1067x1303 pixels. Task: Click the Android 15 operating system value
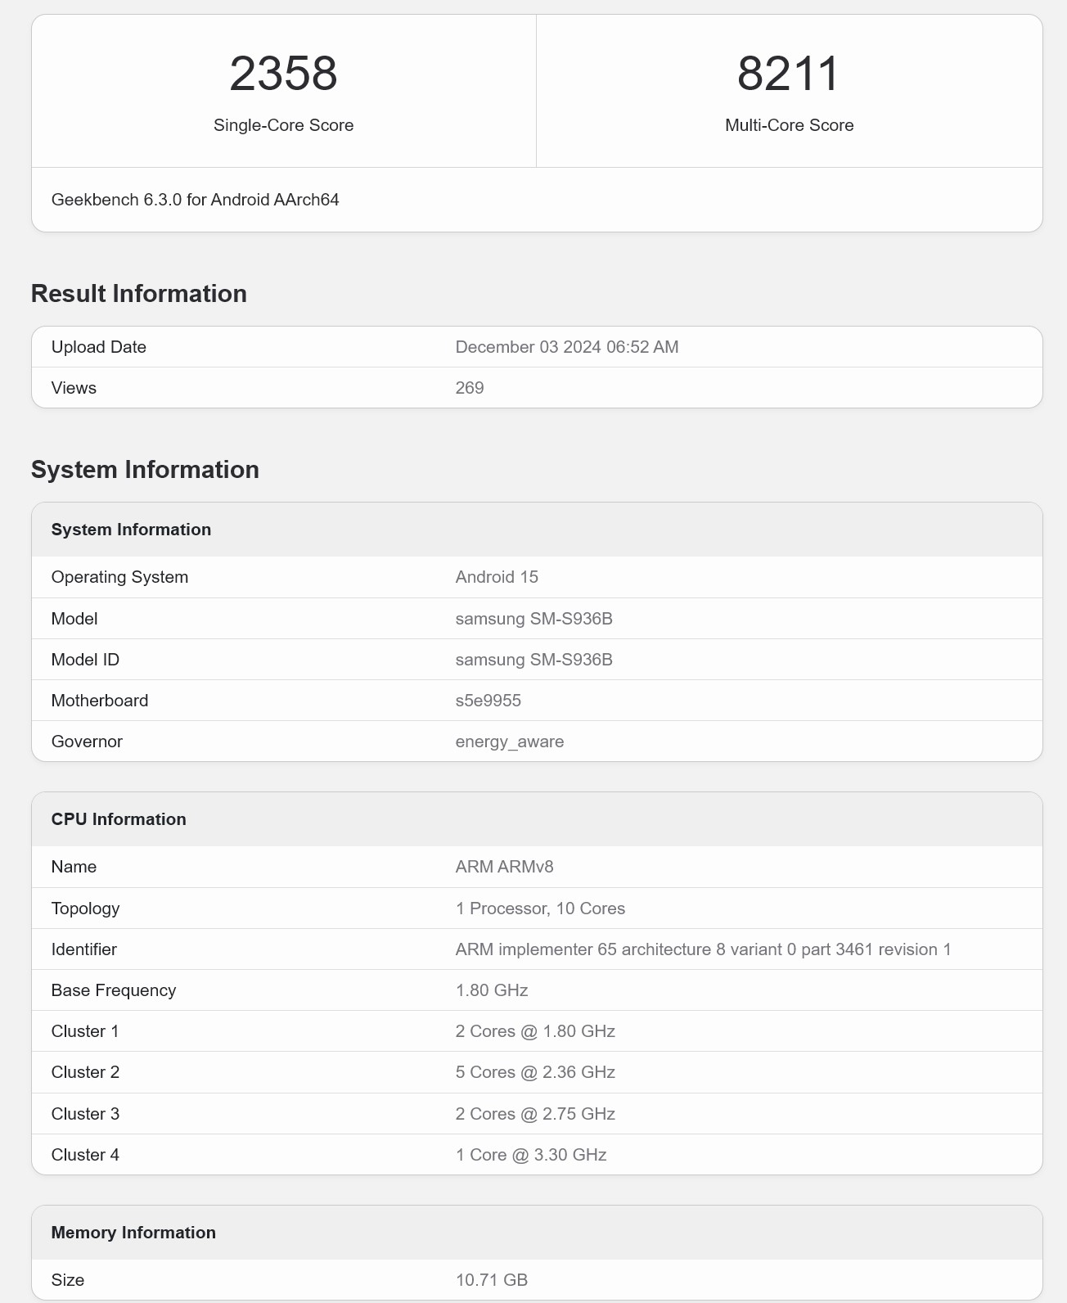click(x=497, y=577)
